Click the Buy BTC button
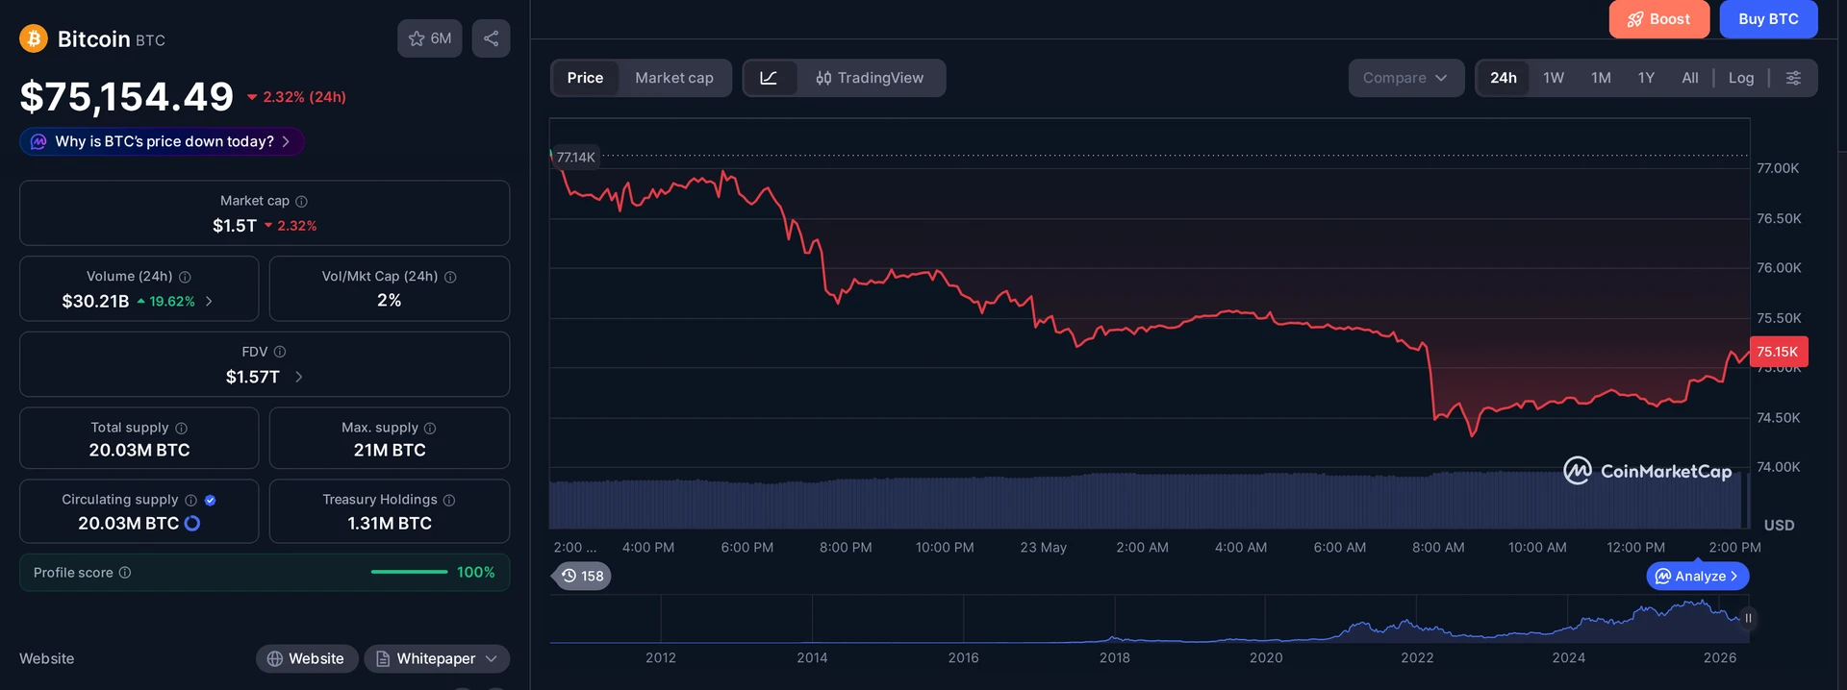The width and height of the screenshot is (1847, 690). 1768,19
